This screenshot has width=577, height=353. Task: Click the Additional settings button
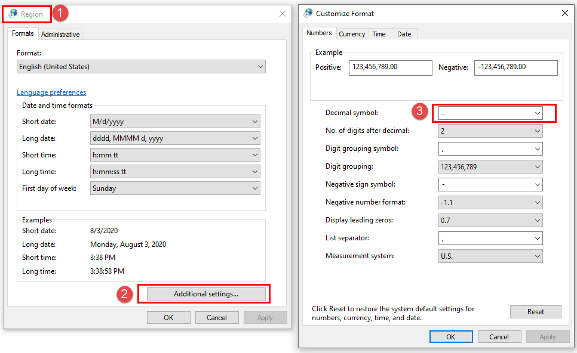pyautogui.click(x=204, y=293)
